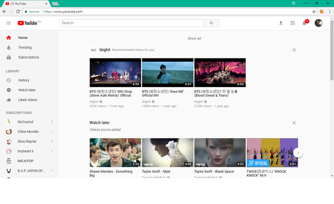Open Subscriptions in the sidebar
The height and width of the screenshot is (204, 334).
pyautogui.click(x=29, y=57)
